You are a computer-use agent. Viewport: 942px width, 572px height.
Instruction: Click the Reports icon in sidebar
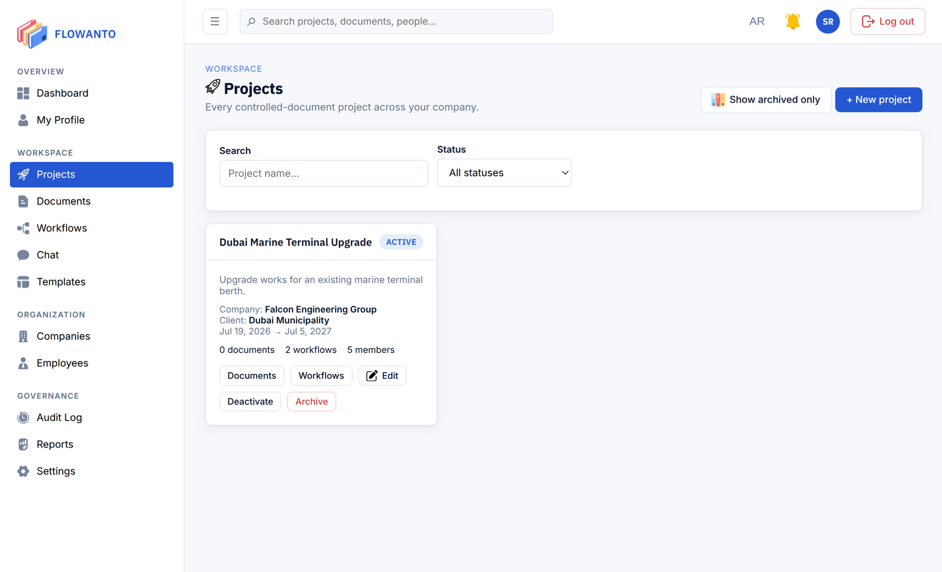pos(23,444)
